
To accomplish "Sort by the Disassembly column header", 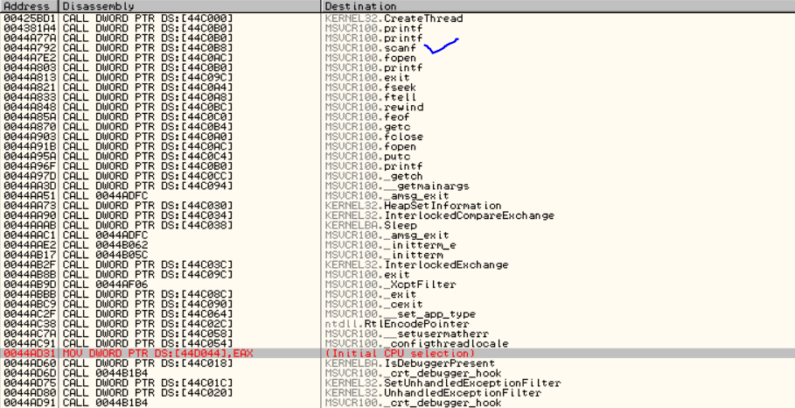I will (190, 6).
